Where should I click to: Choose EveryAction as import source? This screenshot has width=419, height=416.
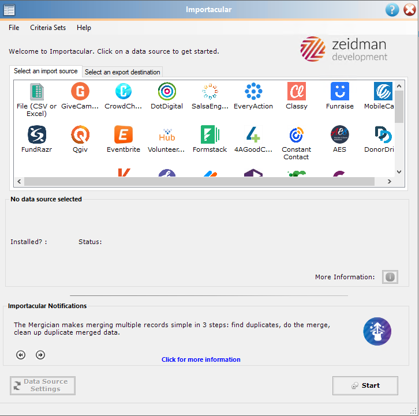[x=253, y=96]
